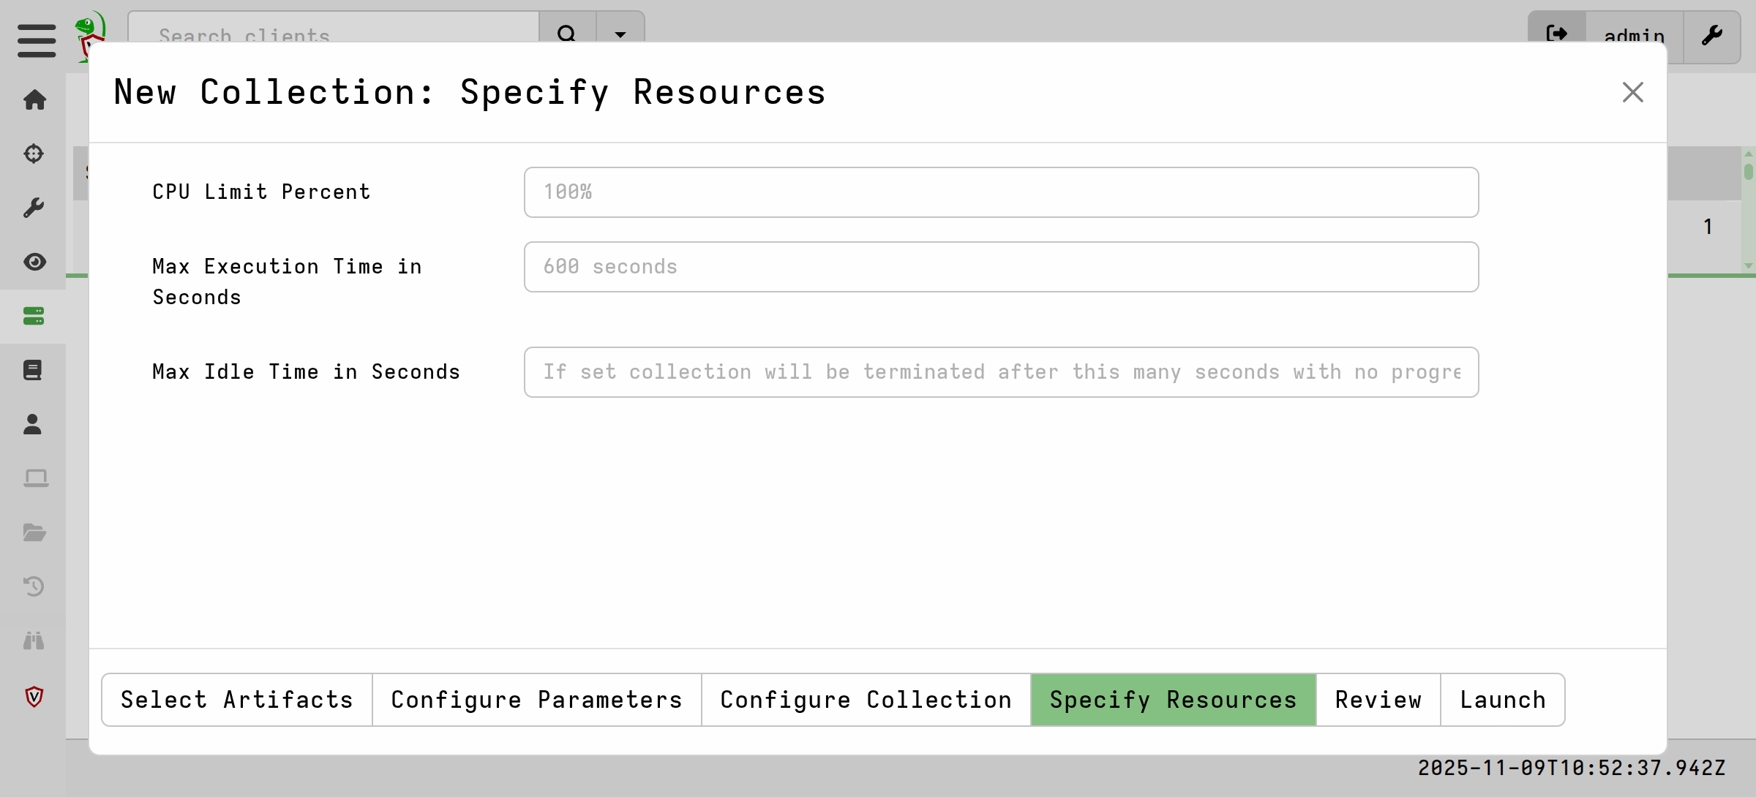Open Hunt Manager via the crosshair icon
This screenshot has height=797, width=1756.
(x=34, y=154)
